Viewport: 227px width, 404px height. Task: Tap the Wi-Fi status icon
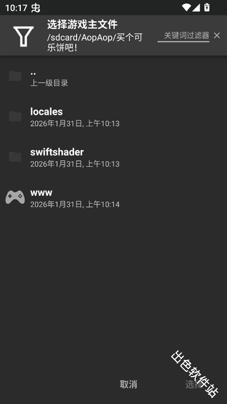186,8
